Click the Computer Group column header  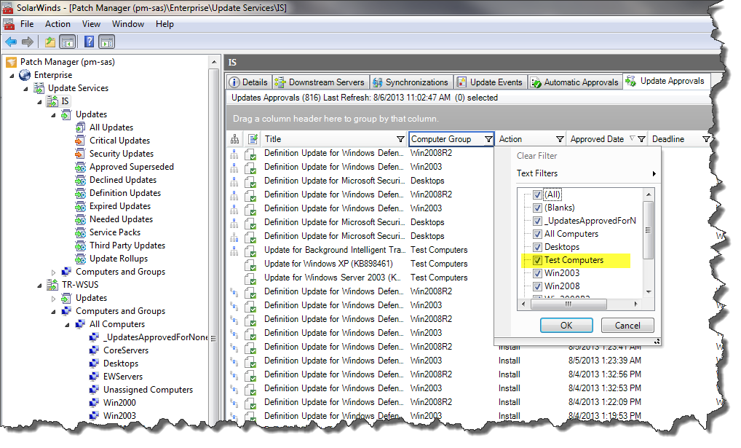click(441, 139)
